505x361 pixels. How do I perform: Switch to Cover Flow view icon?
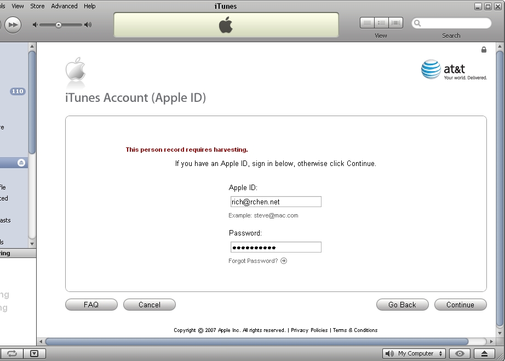tap(395, 23)
